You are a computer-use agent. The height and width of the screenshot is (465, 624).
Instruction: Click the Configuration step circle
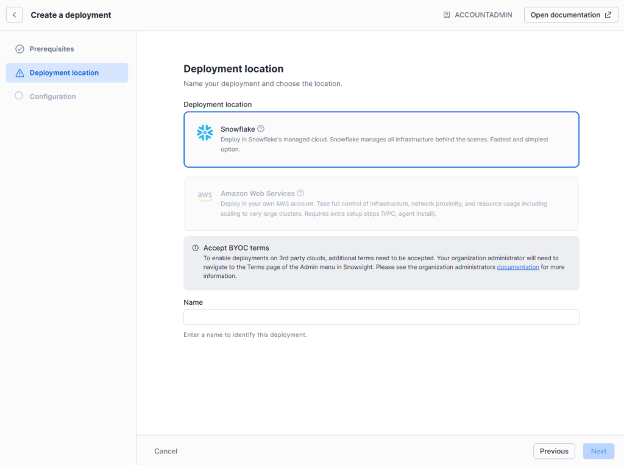(19, 96)
